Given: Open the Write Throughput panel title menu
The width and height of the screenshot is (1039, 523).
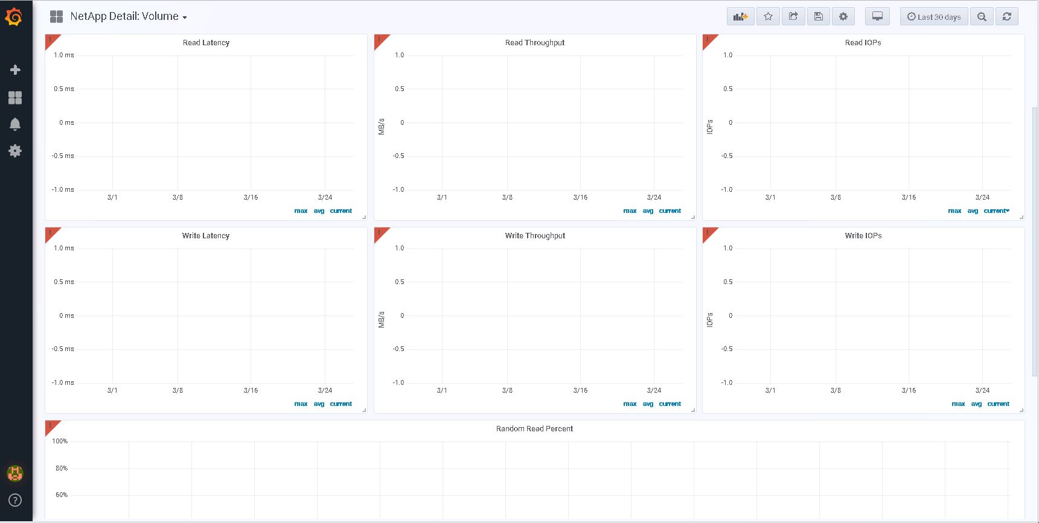Looking at the screenshot, I should (535, 236).
